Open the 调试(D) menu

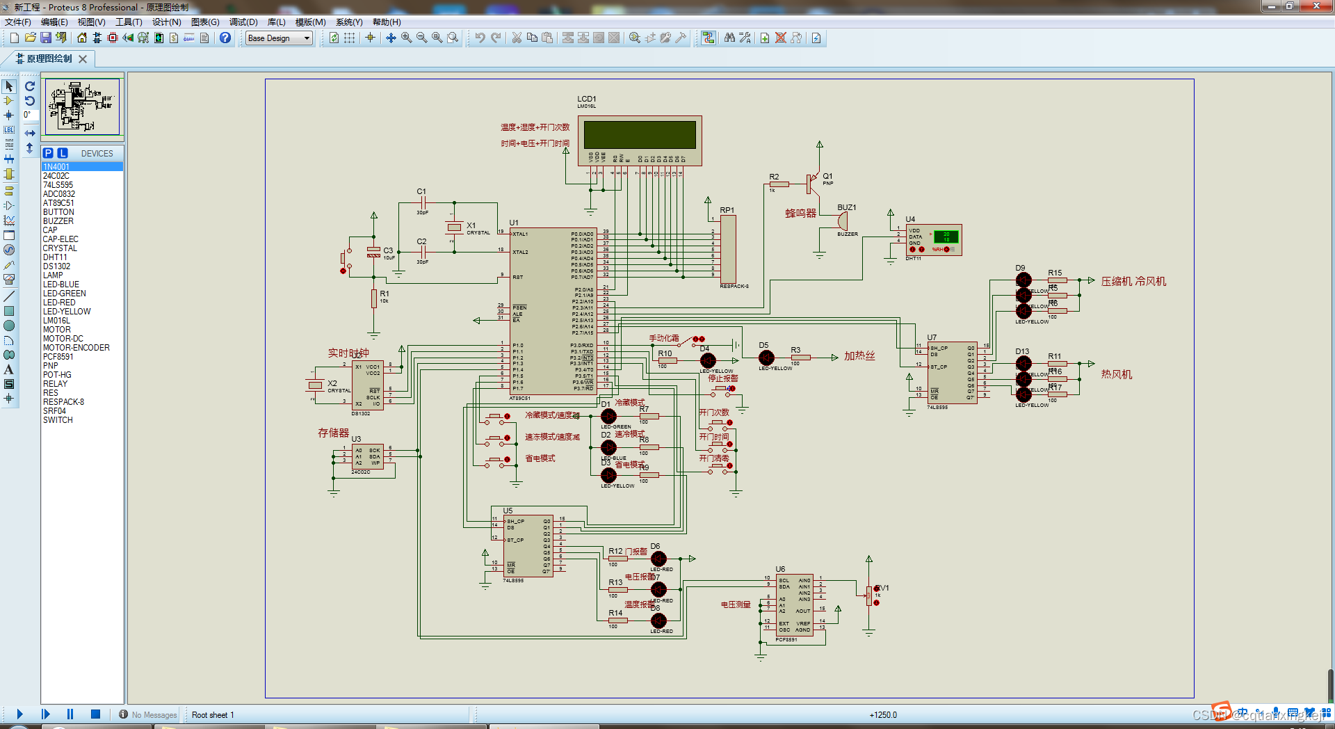click(243, 22)
